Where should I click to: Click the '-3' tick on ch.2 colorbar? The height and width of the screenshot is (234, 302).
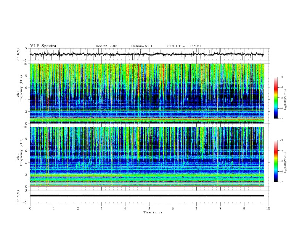pos(281,140)
